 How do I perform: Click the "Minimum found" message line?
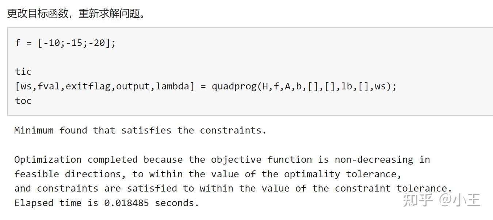coord(140,130)
